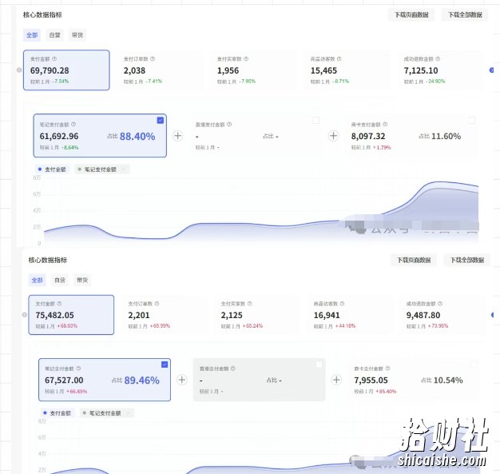This screenshot has height=474, width=500.
Task: Select 全部 tab in lower panel
Action: pos(37,281)
